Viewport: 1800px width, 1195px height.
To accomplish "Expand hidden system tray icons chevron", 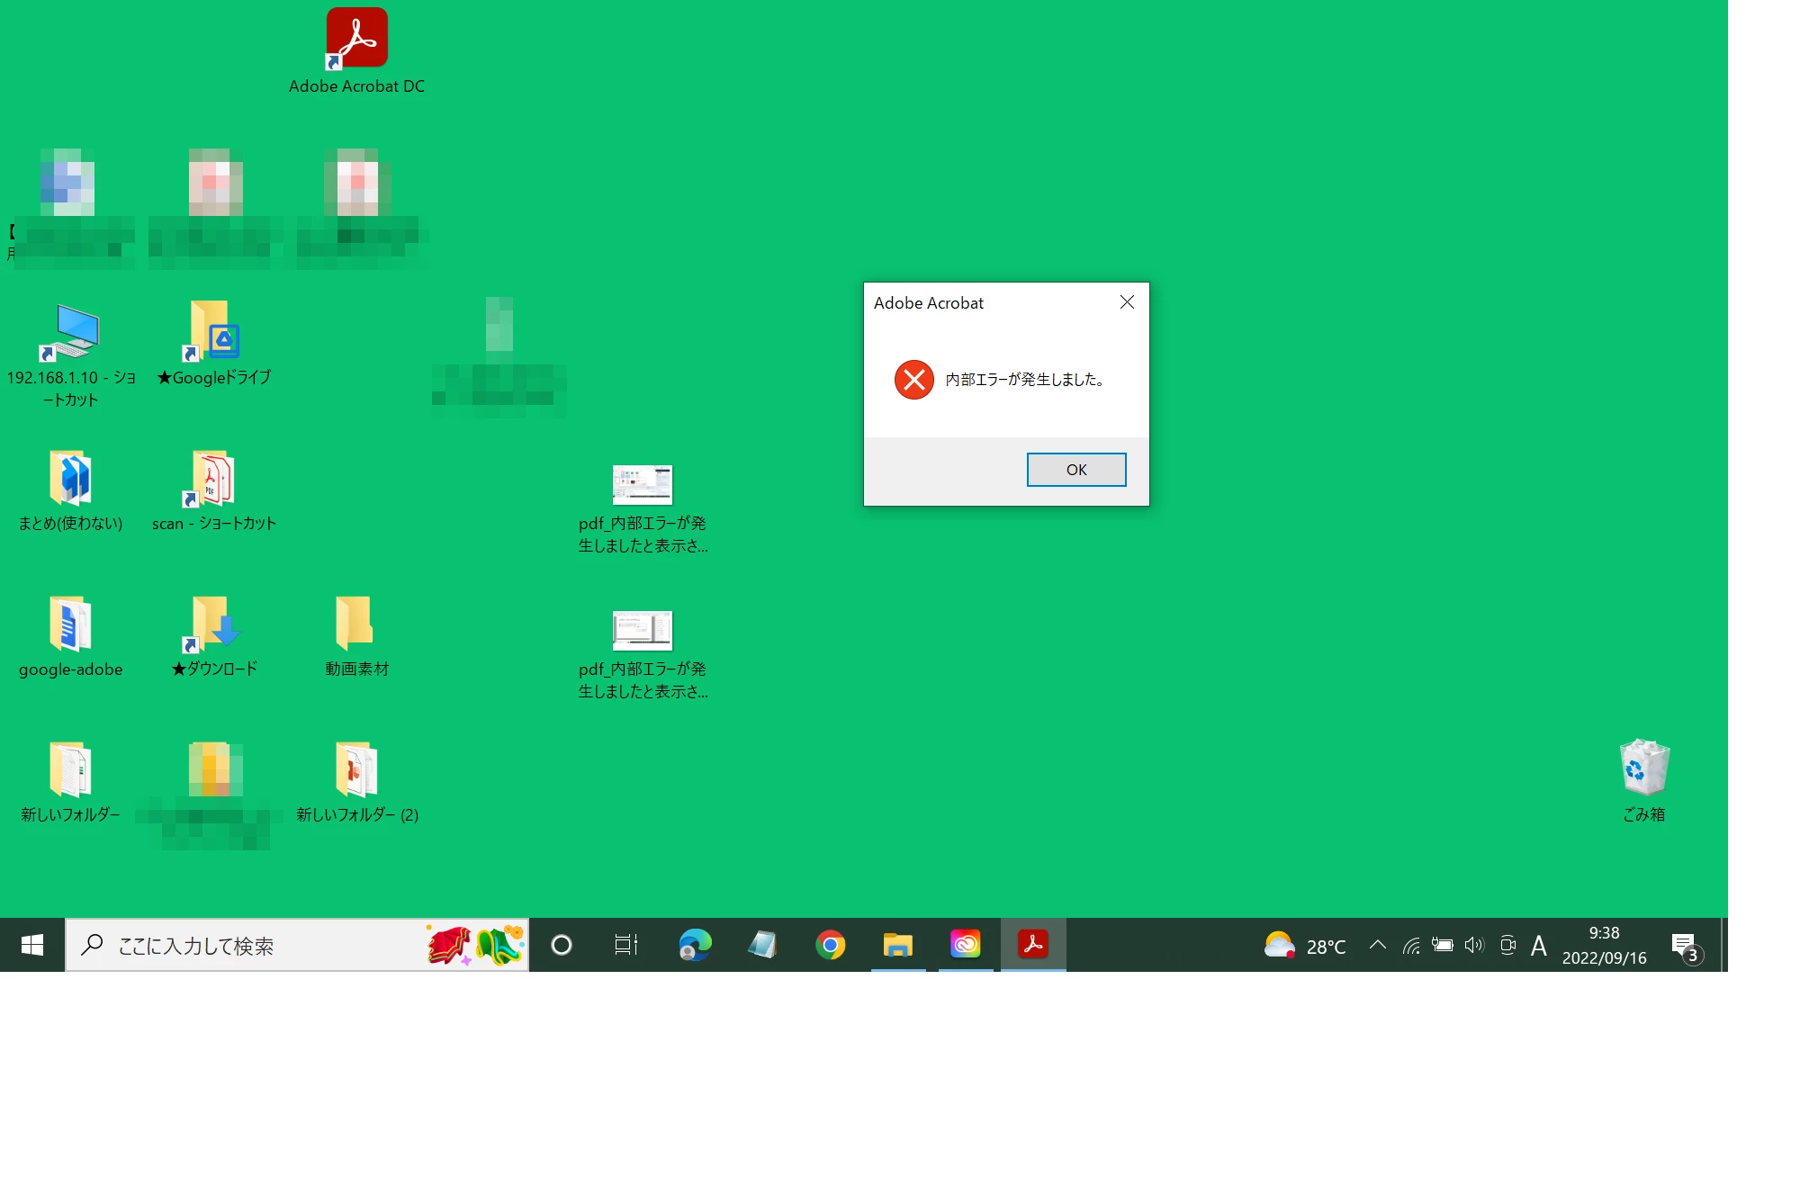I will click(x=1377, y=945).
